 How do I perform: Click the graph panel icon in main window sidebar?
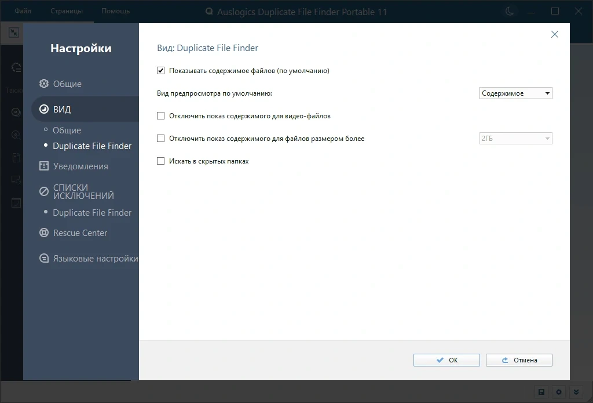coord(16,203)
